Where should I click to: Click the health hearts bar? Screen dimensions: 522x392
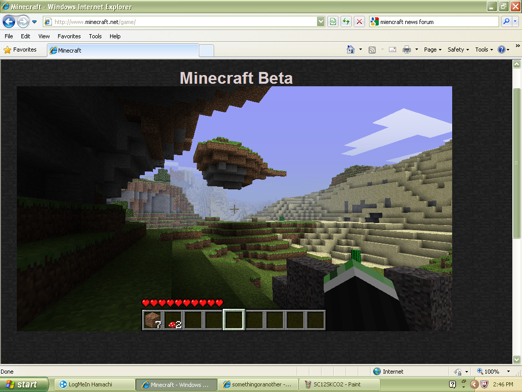[x=182, y=303]
